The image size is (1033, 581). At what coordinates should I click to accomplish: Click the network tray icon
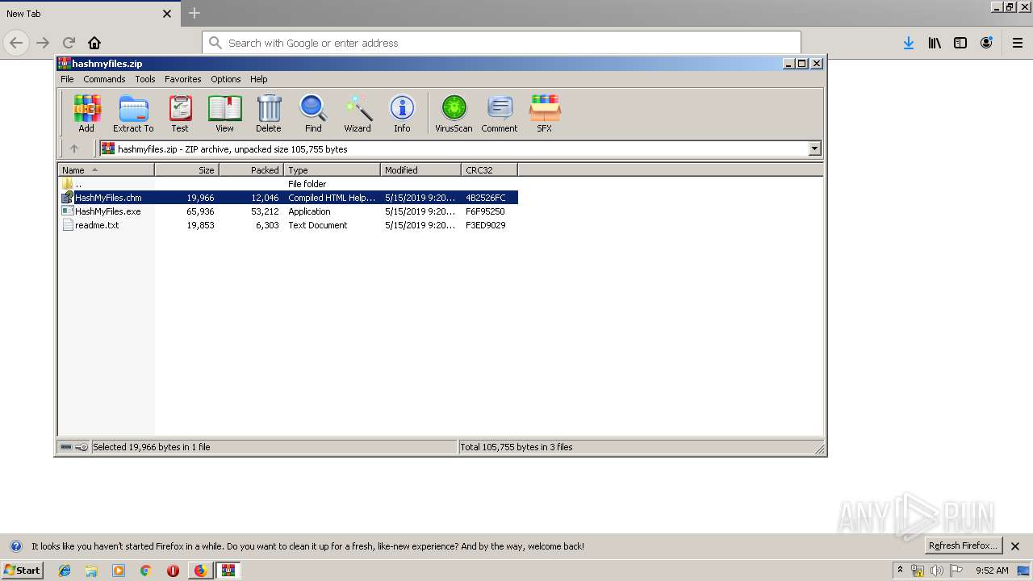click(x=918, y=571)
